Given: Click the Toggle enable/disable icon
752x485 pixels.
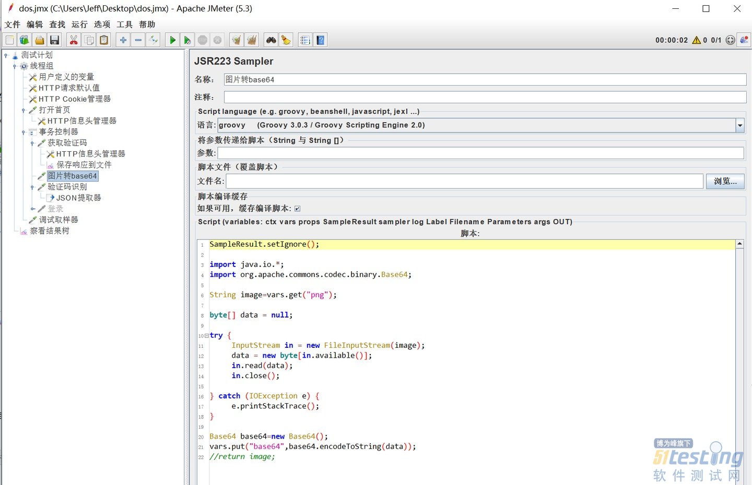Looking at the screenshot, I should tap(153, 40).
